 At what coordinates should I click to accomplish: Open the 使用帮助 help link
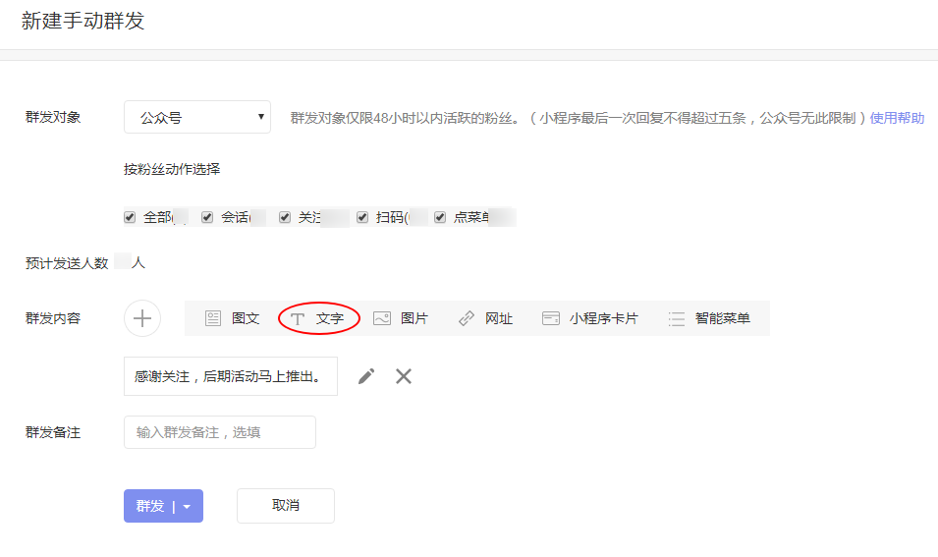coord(897,118)
